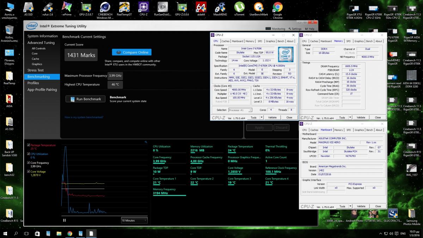Select Advanced Tuning in XTU sidebar

coord(41,43)
